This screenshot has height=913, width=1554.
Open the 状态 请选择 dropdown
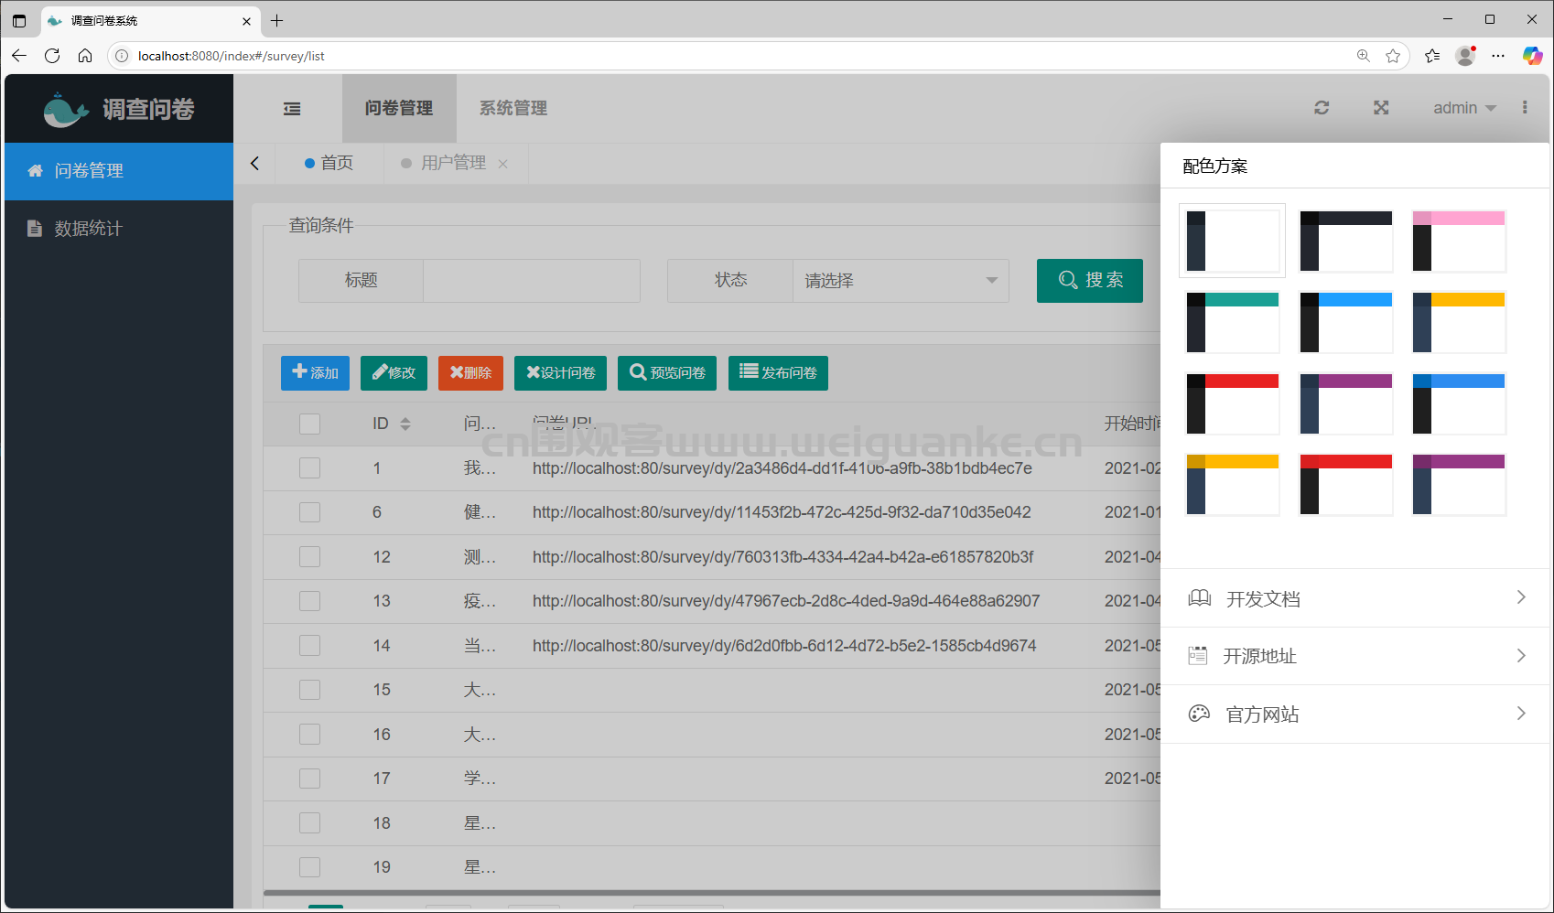tap(901, 281)
